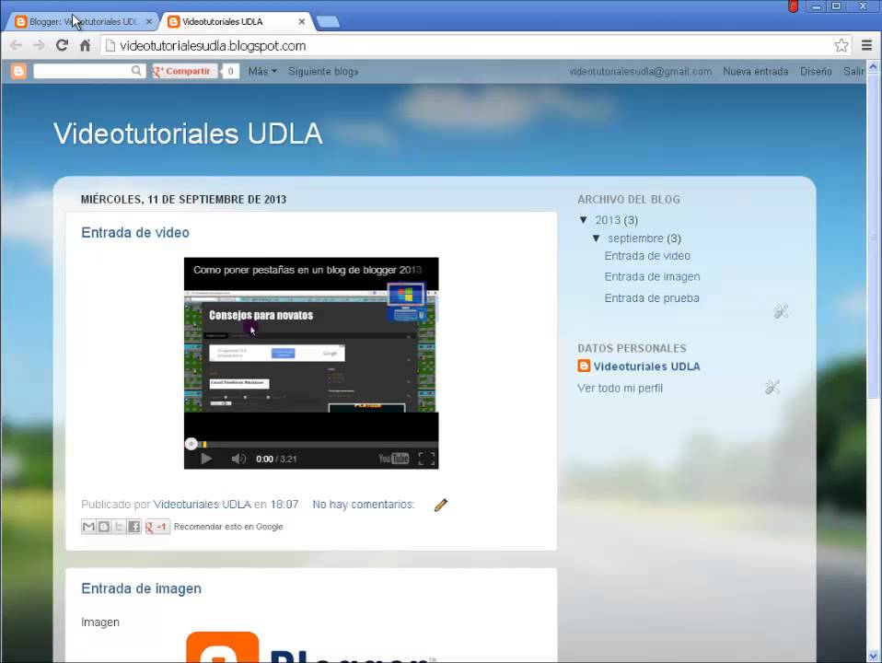Click the page scrollbar down arrow
The height and width of the screenshot is (663, 882).
click(873, 657)
